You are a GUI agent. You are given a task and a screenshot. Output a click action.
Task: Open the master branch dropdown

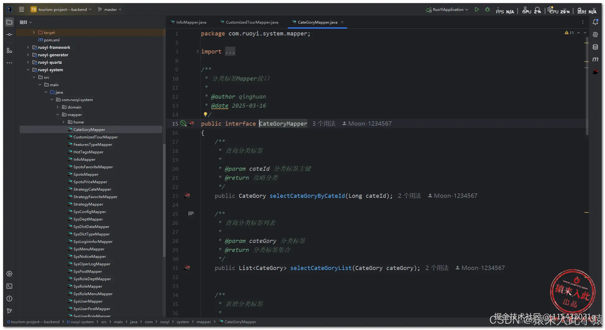coord(110,10)
